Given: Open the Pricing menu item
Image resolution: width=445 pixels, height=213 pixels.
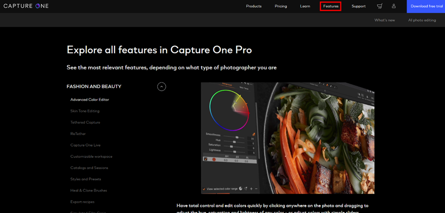Looking at the screenshot, I should click(x=281, y=6).
